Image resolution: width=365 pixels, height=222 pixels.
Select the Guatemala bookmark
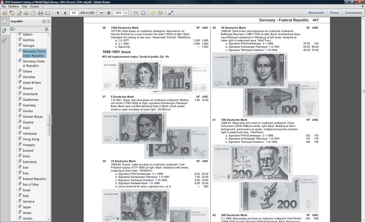pos(31,99)
